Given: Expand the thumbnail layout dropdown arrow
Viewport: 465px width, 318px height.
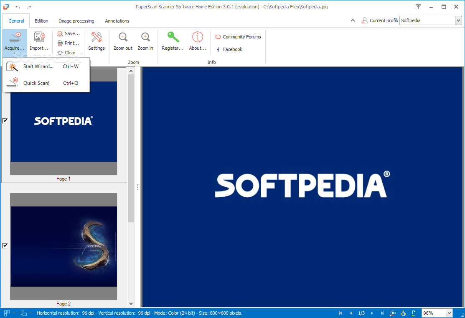Looking at the screenshot, I should [x=14, y=313].
